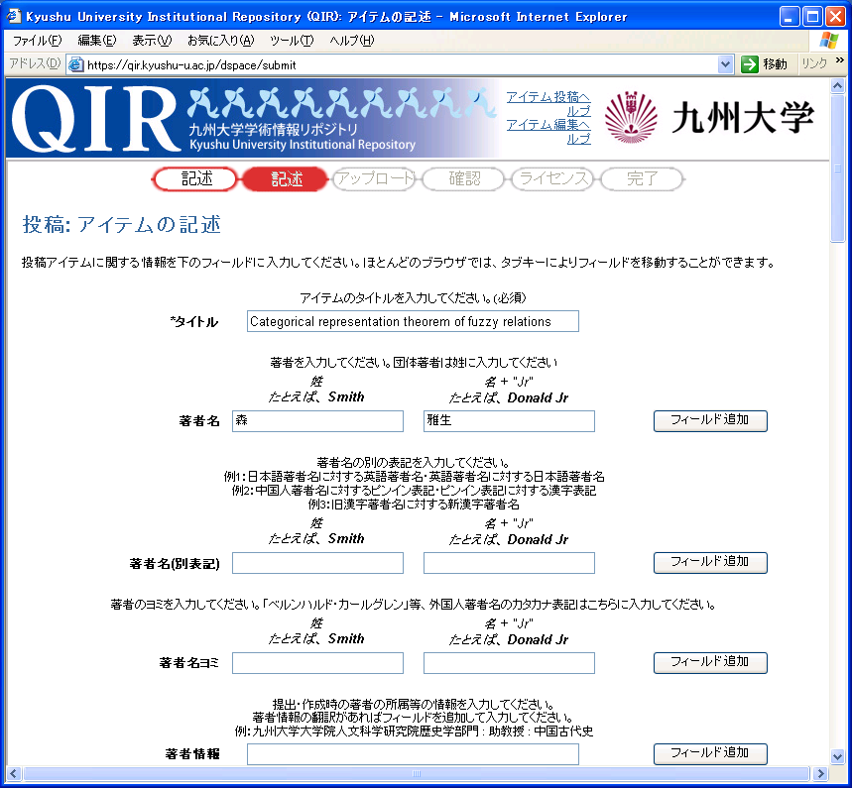Click the Windows flag logo icon
Viewport: 852px width, 788px height.
(x=829, y=41)
